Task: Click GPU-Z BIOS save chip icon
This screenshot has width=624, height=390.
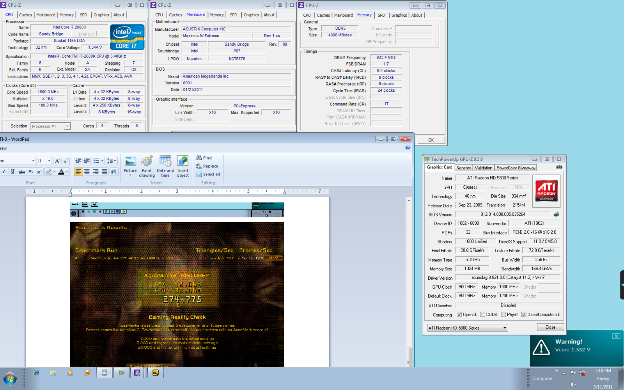Action: [556, 214]
